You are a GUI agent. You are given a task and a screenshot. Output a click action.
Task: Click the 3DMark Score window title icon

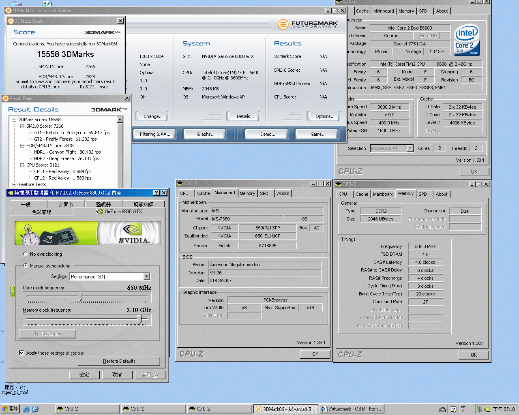coord(11,21)
